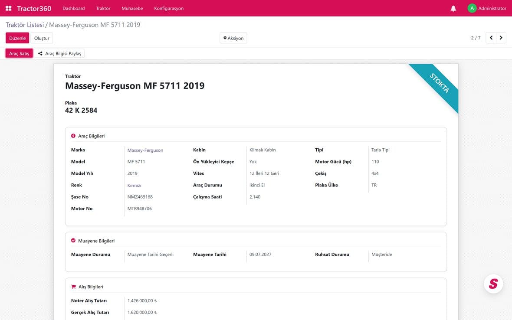Go to previous record arrow

point(491,38)
